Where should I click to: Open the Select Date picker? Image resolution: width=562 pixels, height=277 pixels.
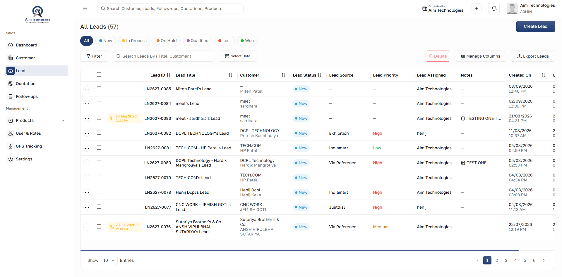[x=237, y=56]
